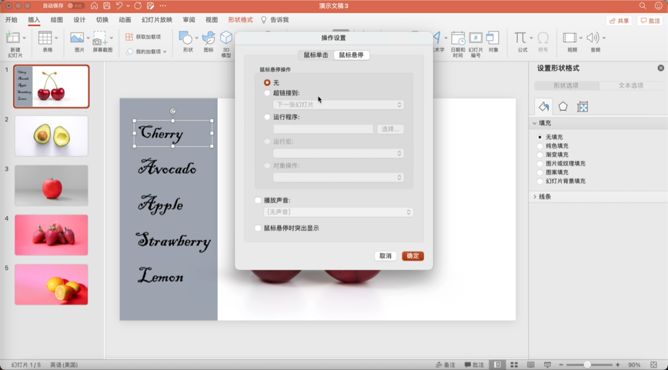The height and width of the screenshot is (370, 668).
Task: Insert a table with Table icon
Action: tap(45, 38)
